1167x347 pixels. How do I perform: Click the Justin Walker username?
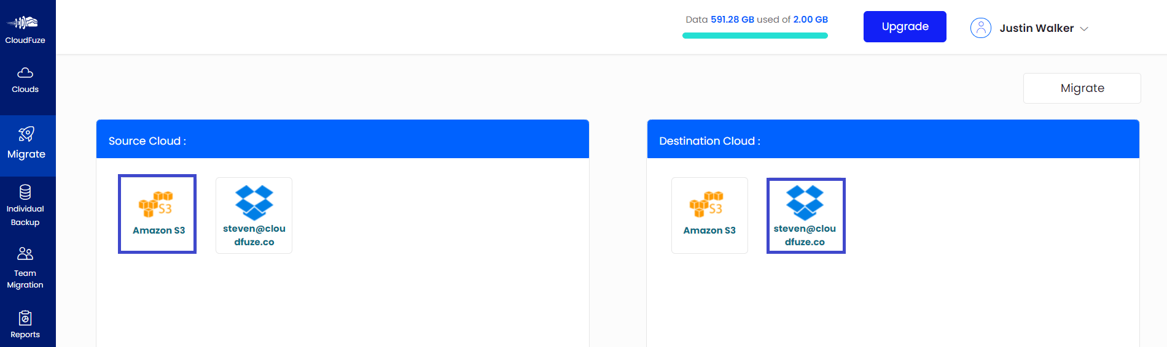pos(1037,28)
